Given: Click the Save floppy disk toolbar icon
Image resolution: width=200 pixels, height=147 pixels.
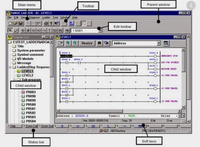Looking at the screenshot, I should (x=21, y=23).
